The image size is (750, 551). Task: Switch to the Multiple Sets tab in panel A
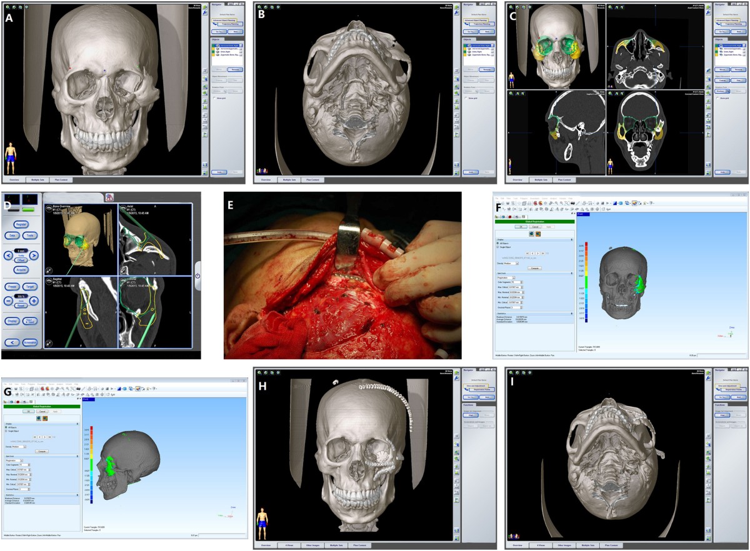click(37, 180)
